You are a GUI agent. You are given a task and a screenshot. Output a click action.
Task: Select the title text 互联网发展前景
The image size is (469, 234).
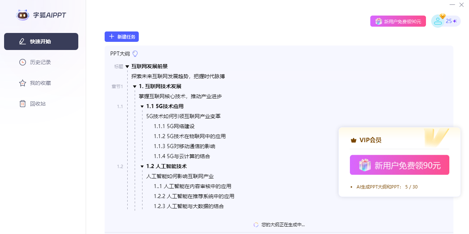coord(150,66)
